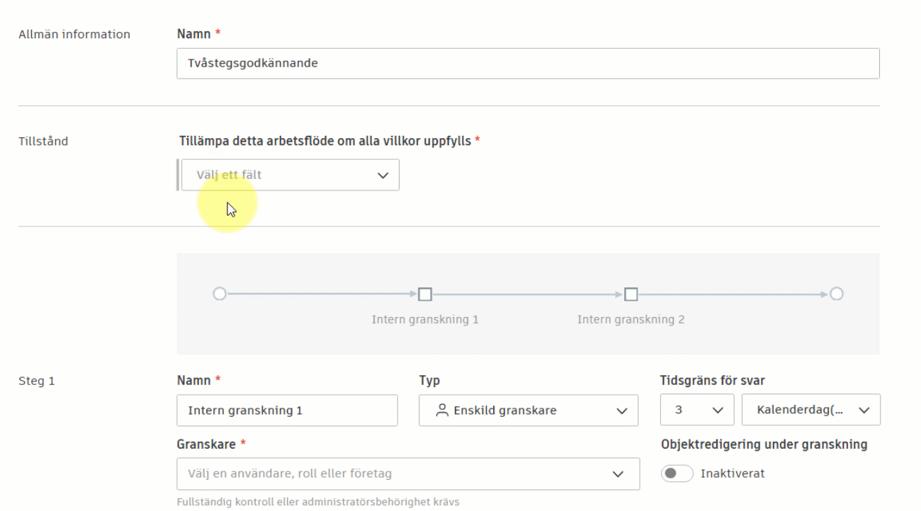
Task: Open the "Välj ett fält" condition dropdown
Action: [290, 174]
